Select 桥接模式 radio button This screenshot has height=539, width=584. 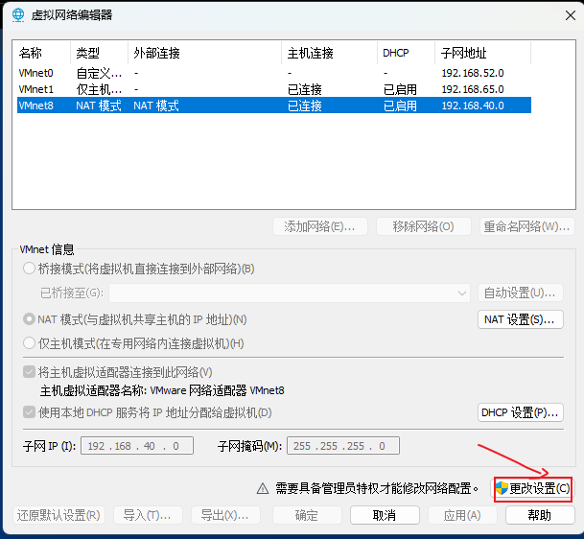(x=29, y=269)
